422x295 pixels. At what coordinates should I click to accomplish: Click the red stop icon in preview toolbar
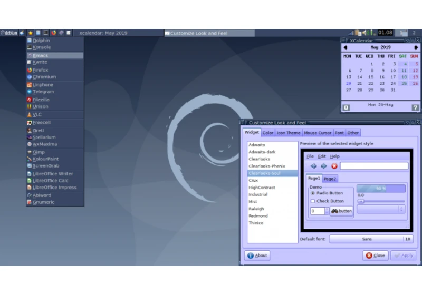tap(334, 166)
